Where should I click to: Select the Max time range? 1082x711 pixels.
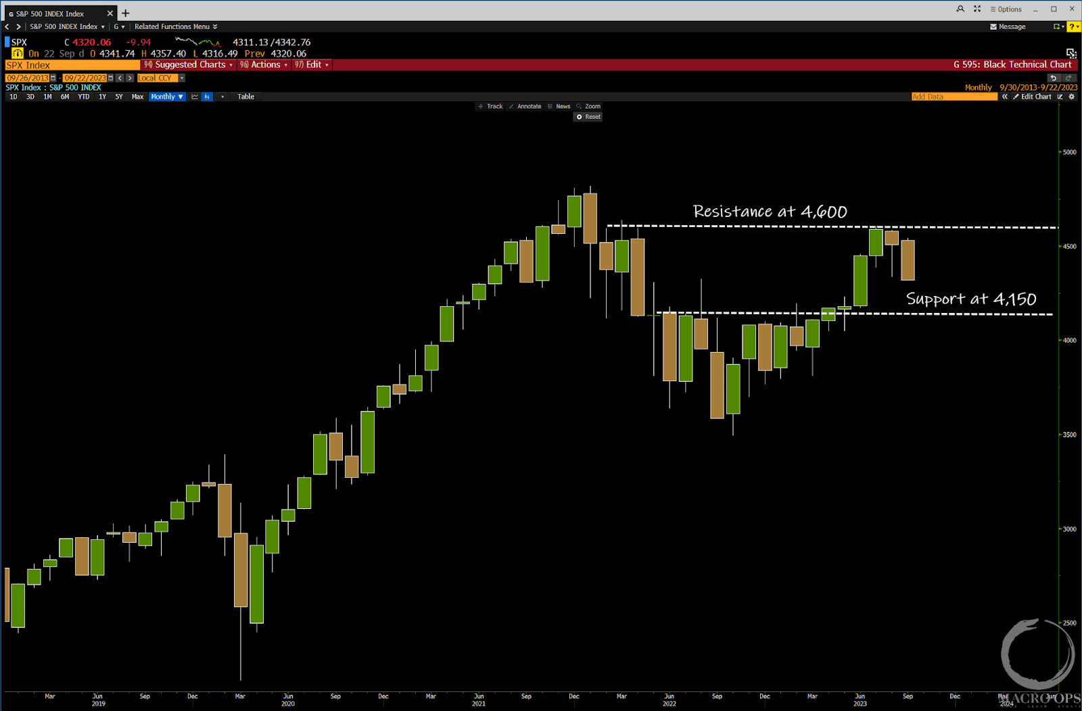(x=137, y=97)
